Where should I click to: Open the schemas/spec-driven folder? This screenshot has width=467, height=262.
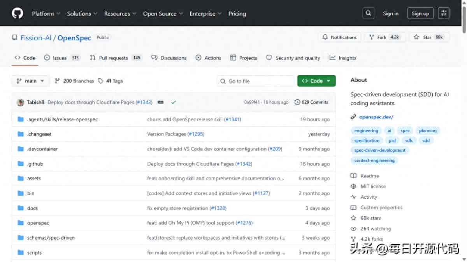click(51, 238)
